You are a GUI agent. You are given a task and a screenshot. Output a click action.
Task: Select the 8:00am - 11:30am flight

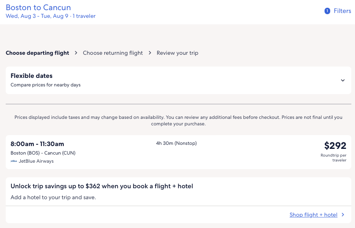(37, 144)
